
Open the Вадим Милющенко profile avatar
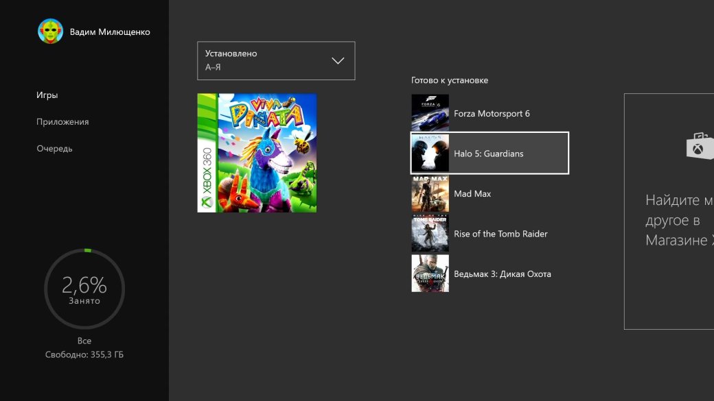pyautogui.click(x=50, y=32)
